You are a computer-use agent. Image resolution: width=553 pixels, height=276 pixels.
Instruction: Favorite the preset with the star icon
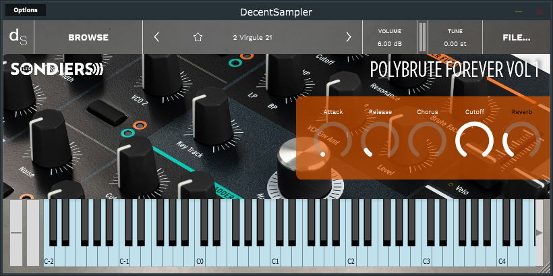[x=198, y=37]
